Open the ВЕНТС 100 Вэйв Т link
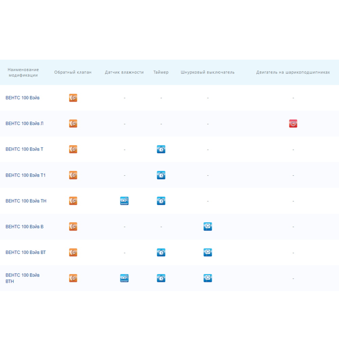The height and width of the screenshot is (339, 339). pyautogui.click(x=24, y=149)
